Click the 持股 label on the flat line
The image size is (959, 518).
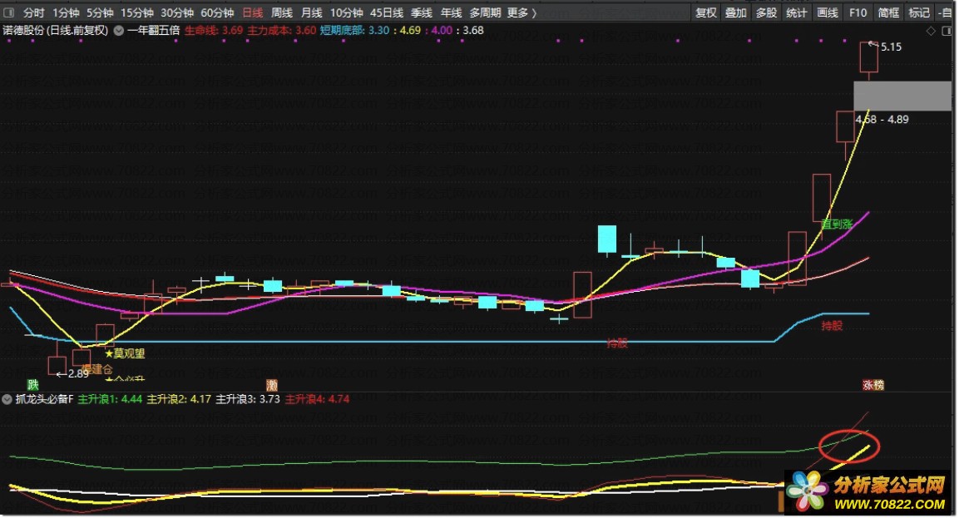(617, 343)
